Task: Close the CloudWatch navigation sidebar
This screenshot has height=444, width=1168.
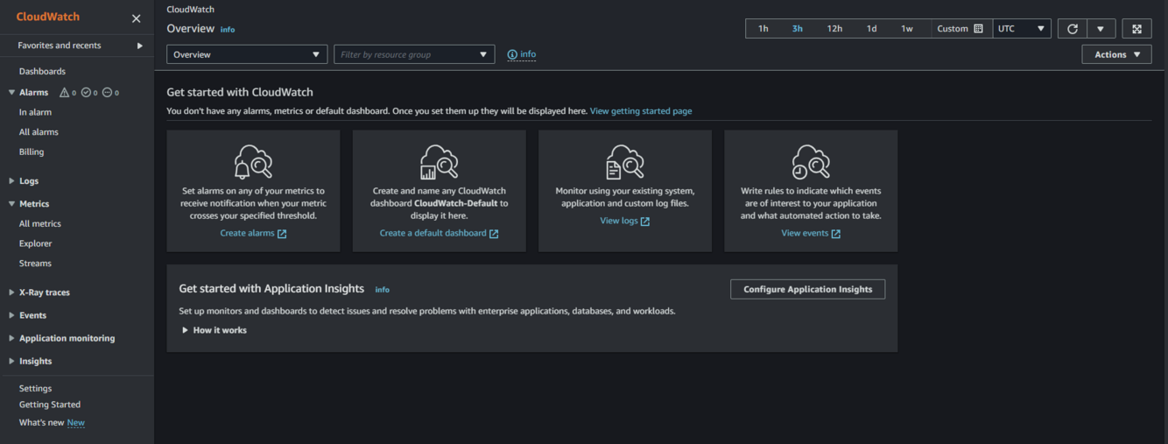Action: pyautogui.click(x=136, y=18)
